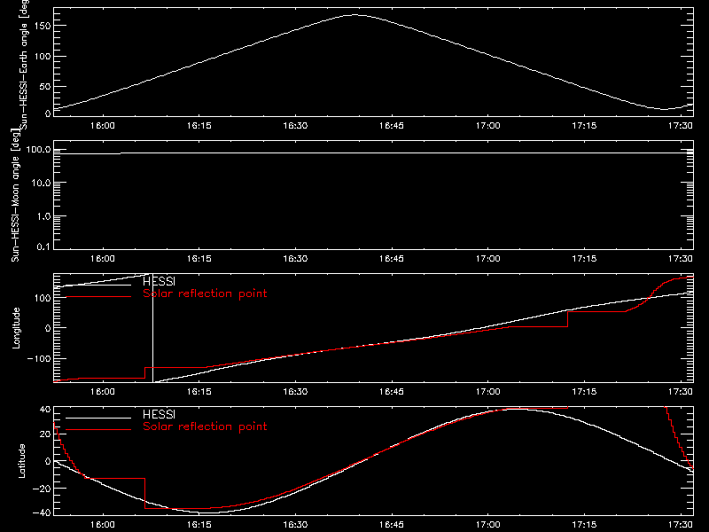Click the -40 tick on Latitude axis
Screen dimensions: 709x532
pos(42,512)
